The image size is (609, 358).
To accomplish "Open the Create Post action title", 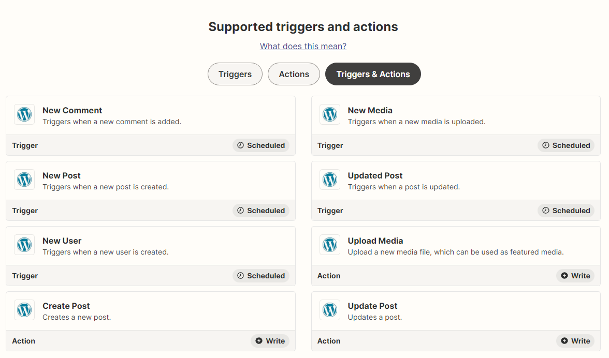I will point(66,306).
